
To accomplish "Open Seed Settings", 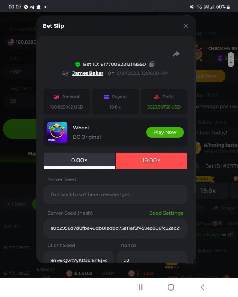I will (x=166, y=213).
